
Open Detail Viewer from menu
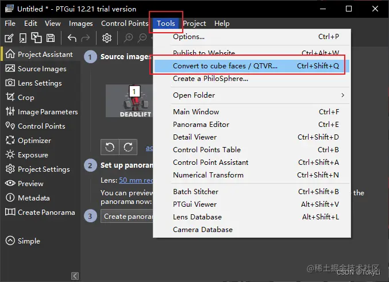coord(252,137)
